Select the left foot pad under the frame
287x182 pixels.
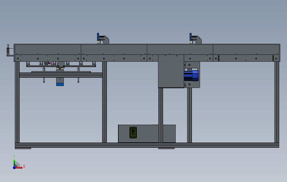(23, 148)
